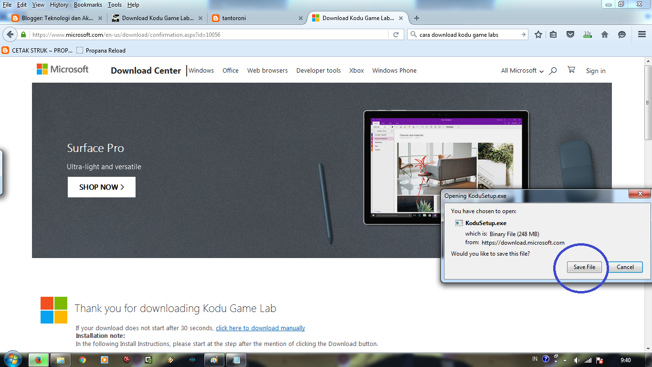Open the smiley chat icon in toolbar
The height and width of the screenshot is (367, 652).
click(x=621, y=34)
